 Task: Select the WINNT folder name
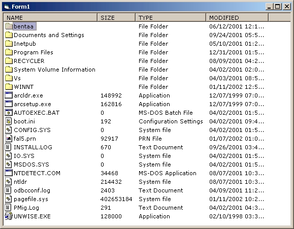(24, 87)
